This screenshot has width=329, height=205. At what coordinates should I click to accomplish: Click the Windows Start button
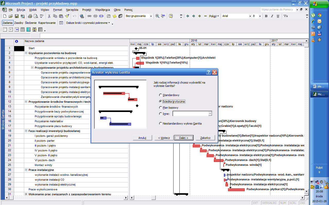pos(319,4)
